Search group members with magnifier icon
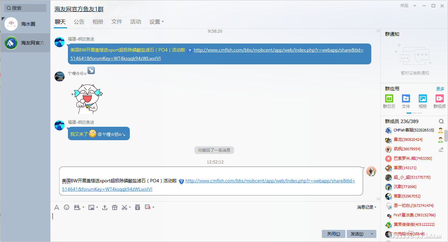This screenshot has width=448, height=242. point(441,121)
